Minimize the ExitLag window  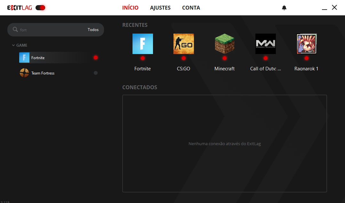point(325,8)
